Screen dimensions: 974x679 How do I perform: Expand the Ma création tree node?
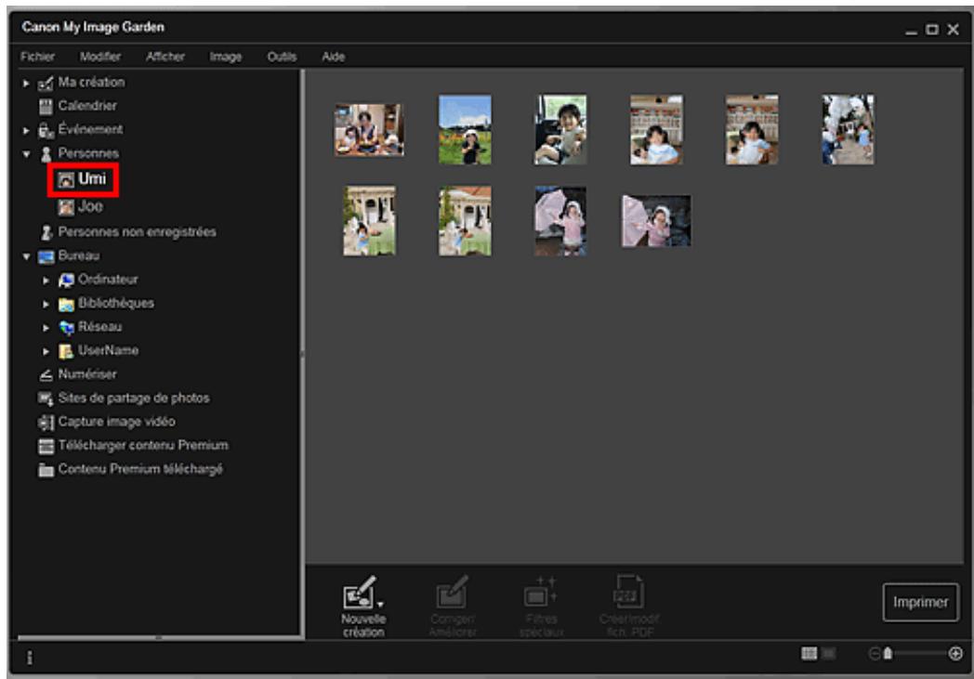[x=24, y=83]
